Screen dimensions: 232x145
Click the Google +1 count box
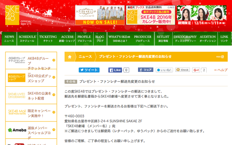(x=204, y=70)
